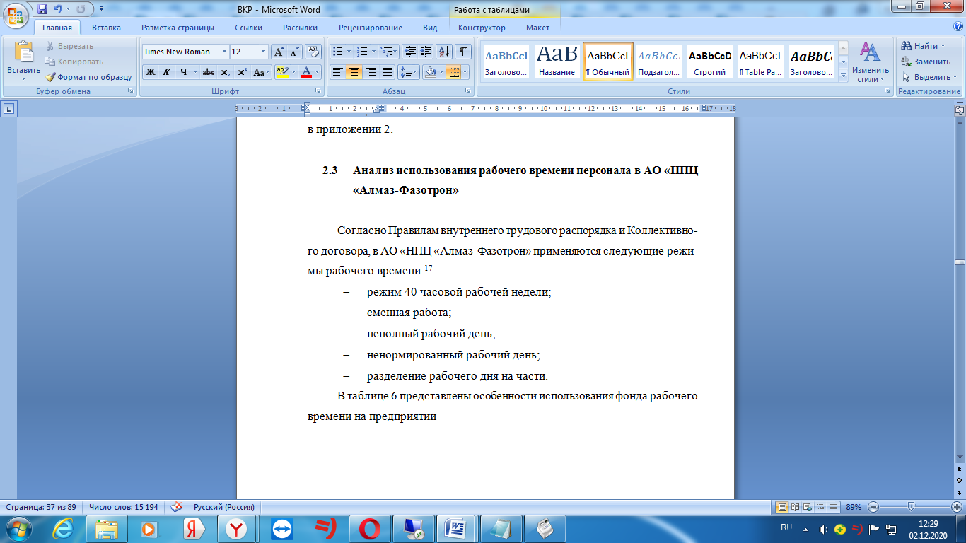Toggle center alignment
The image size is (966, 543).
[354, 72]
